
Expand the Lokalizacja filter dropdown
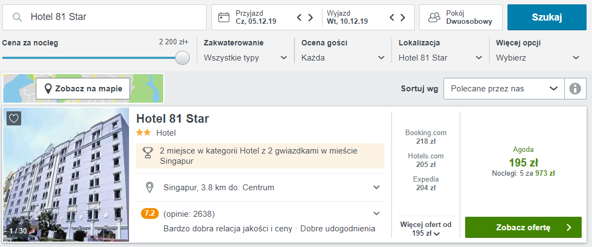[440, 58]
